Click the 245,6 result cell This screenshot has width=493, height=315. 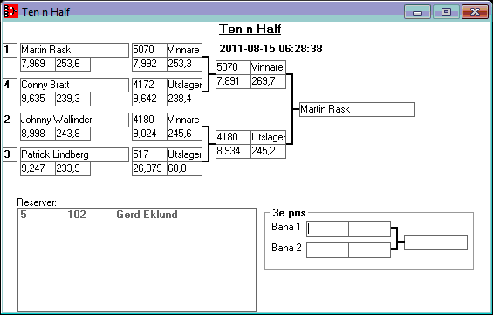[185, 134]
